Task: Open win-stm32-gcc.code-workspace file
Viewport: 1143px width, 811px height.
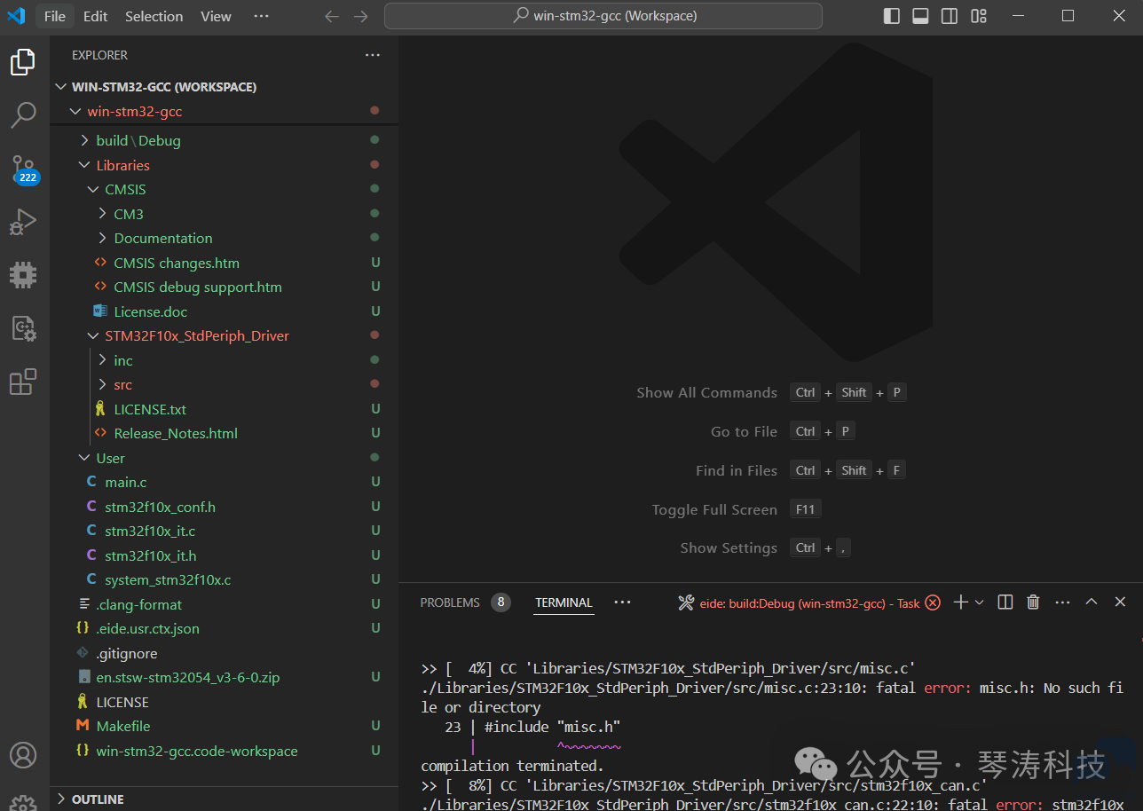Action: (224, 751)
